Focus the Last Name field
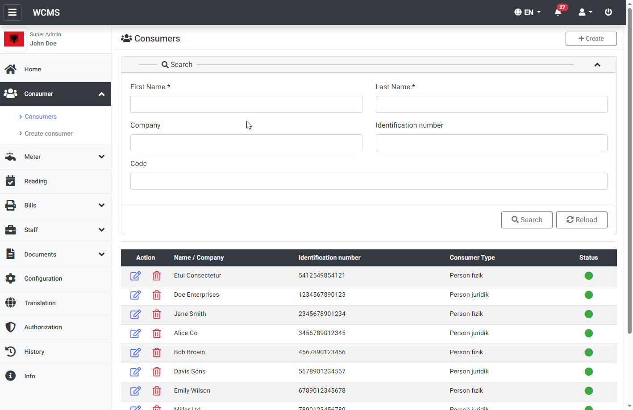Screen dimensions: 633x410 point(491,104)
